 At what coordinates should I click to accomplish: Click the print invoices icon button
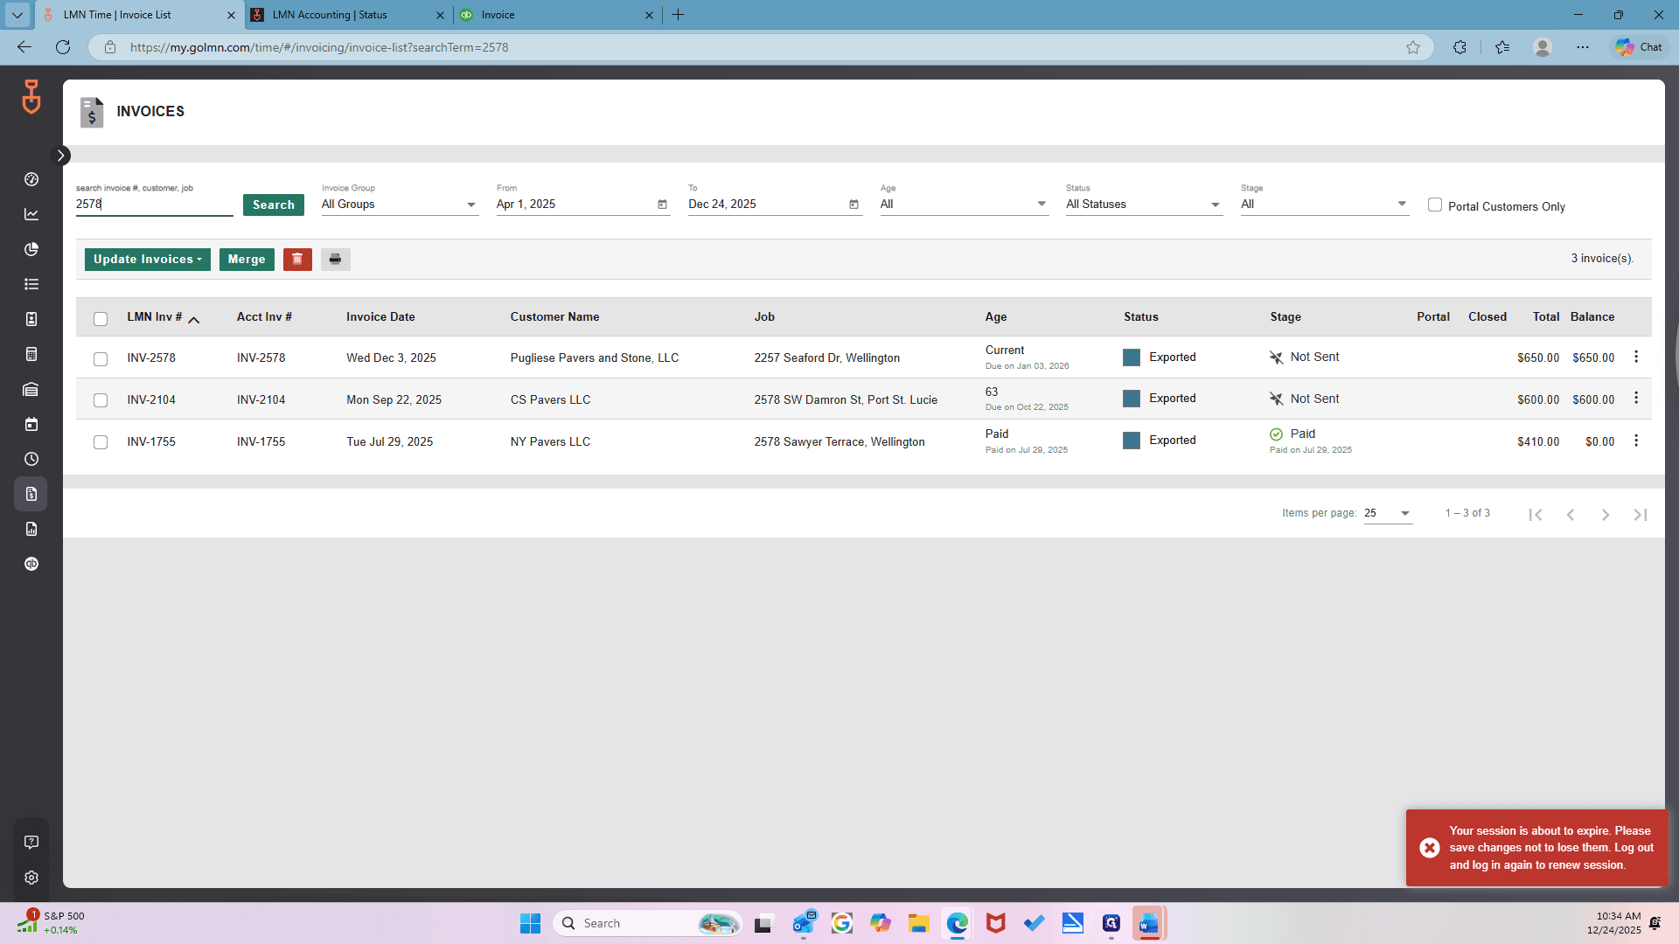pyautogui.click(x=335, y=259)
